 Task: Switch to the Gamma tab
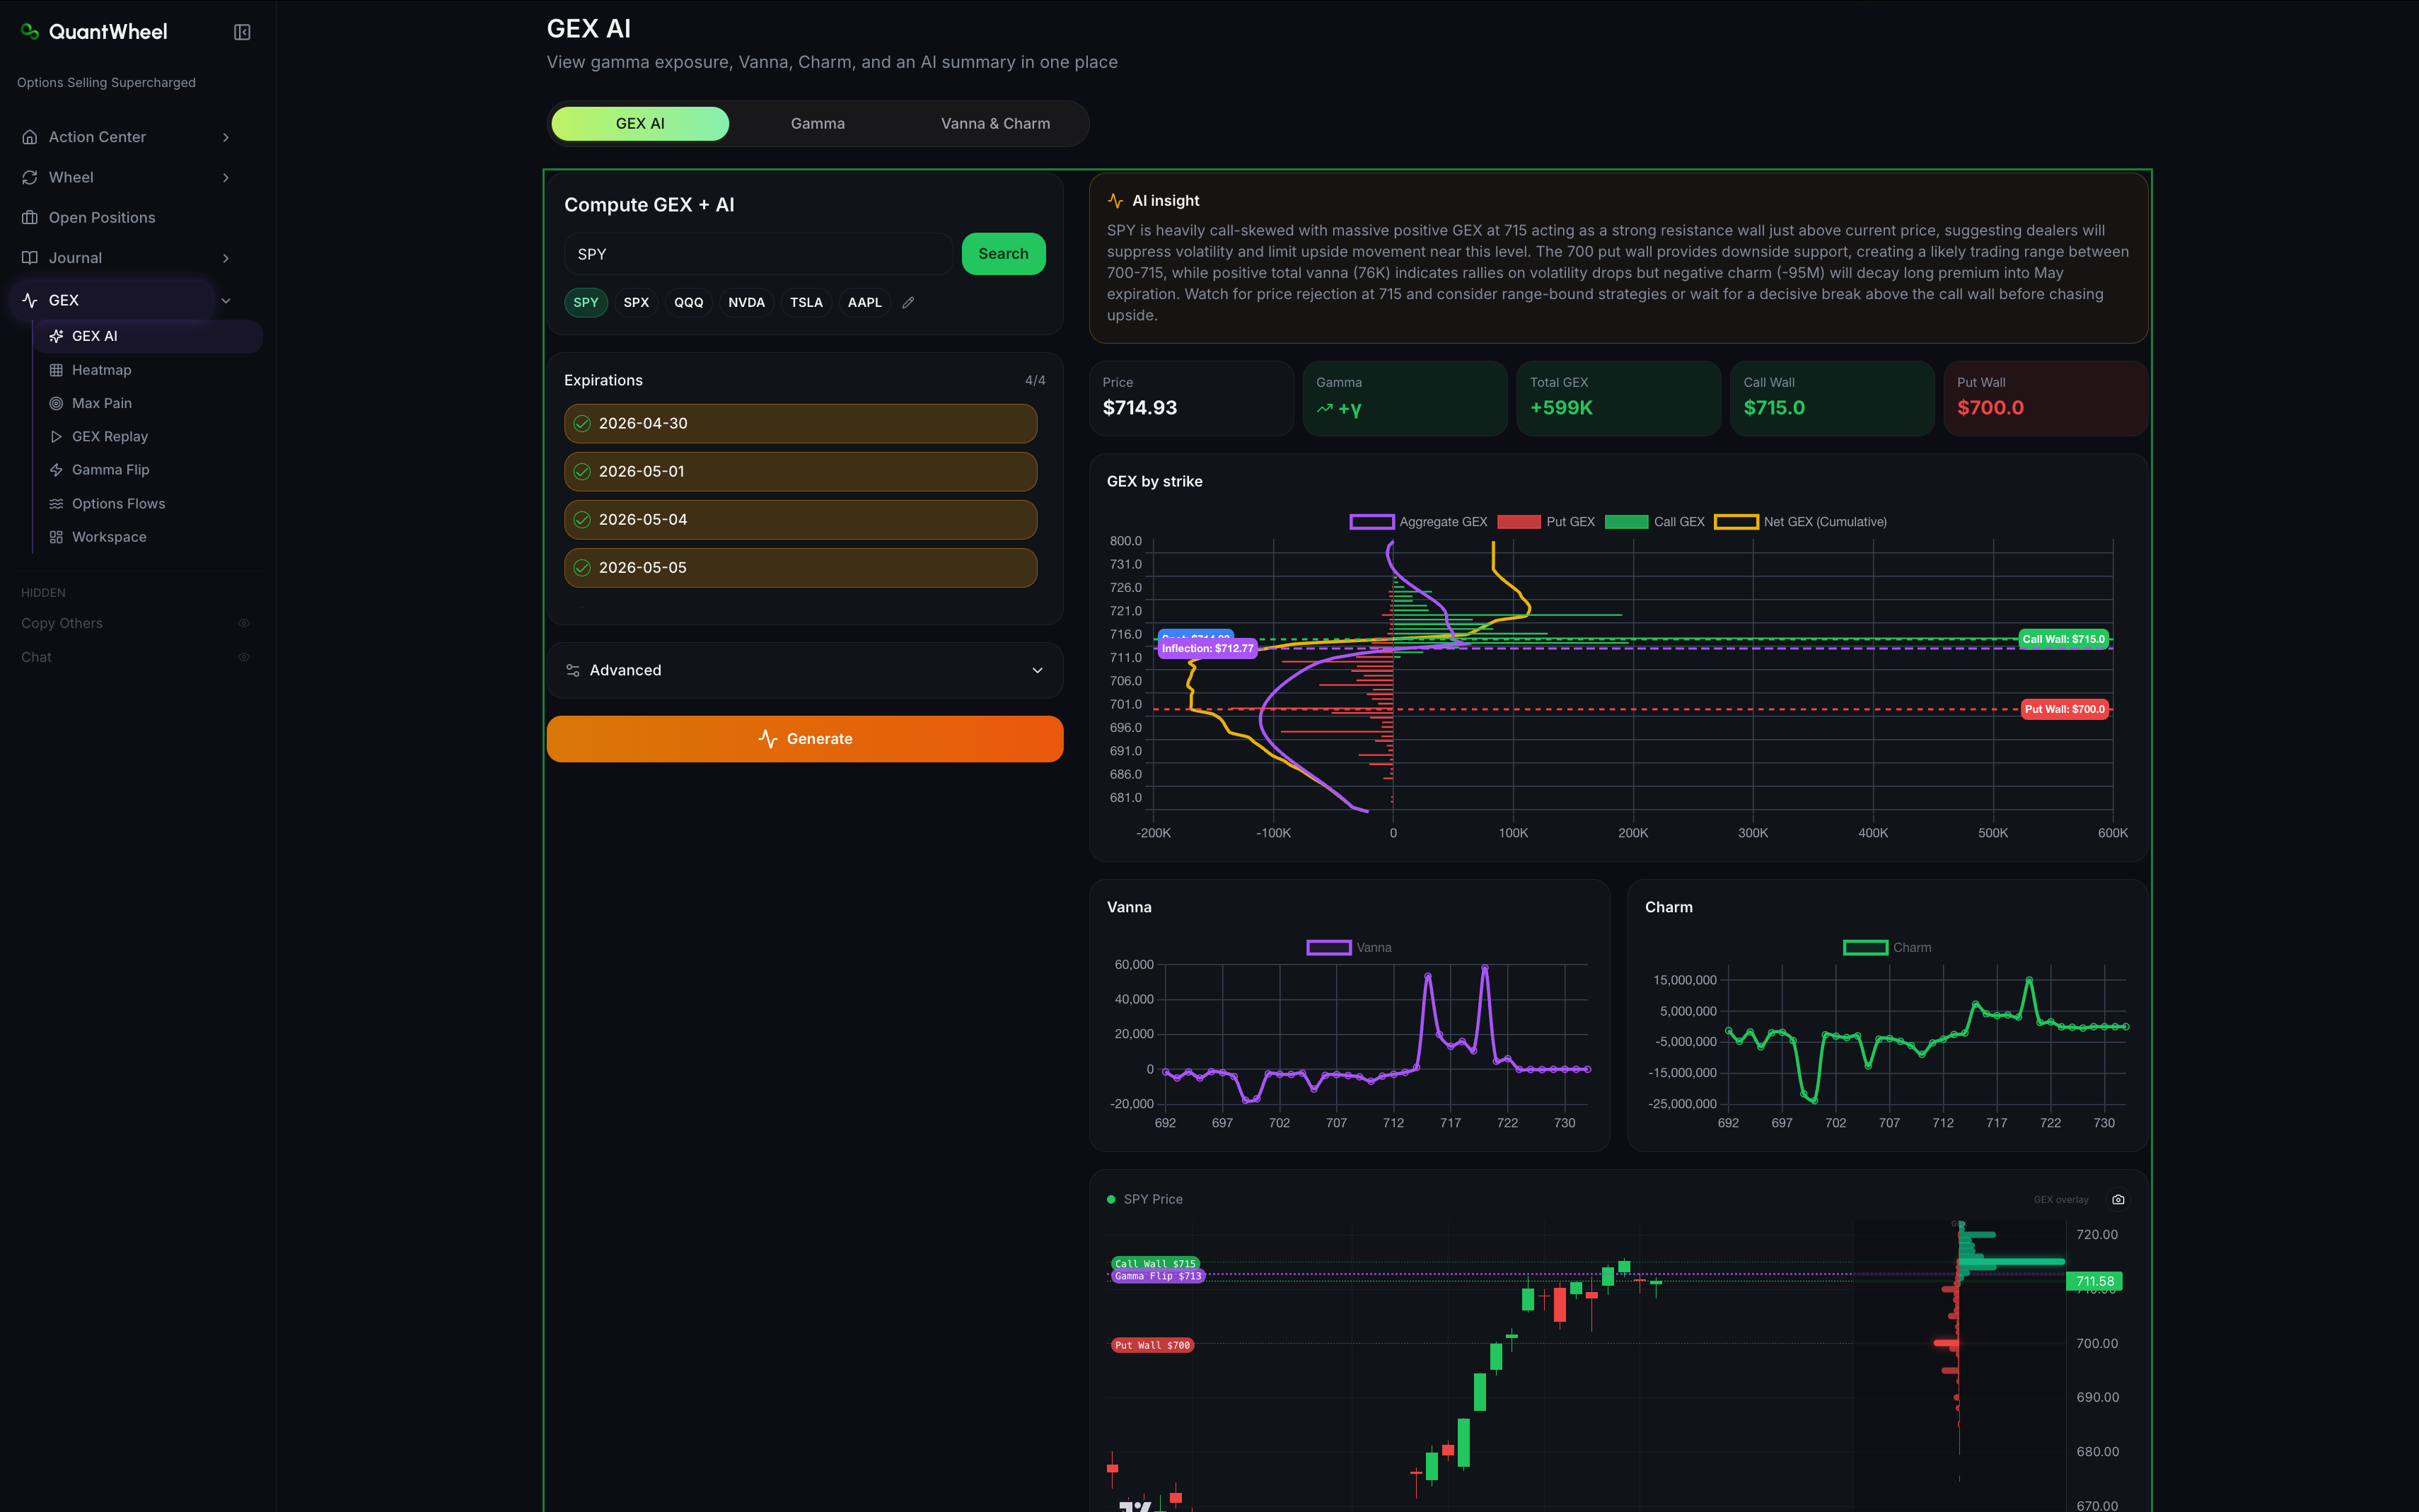pyautogui.click(x=817, y=123)
